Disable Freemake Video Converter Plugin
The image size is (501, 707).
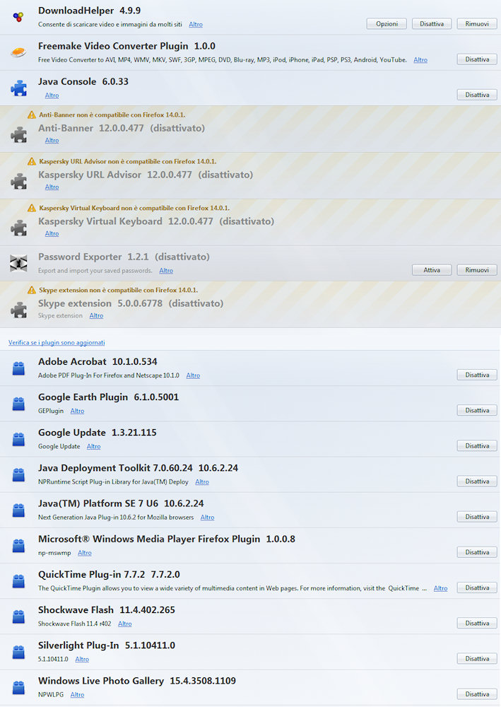477,59
